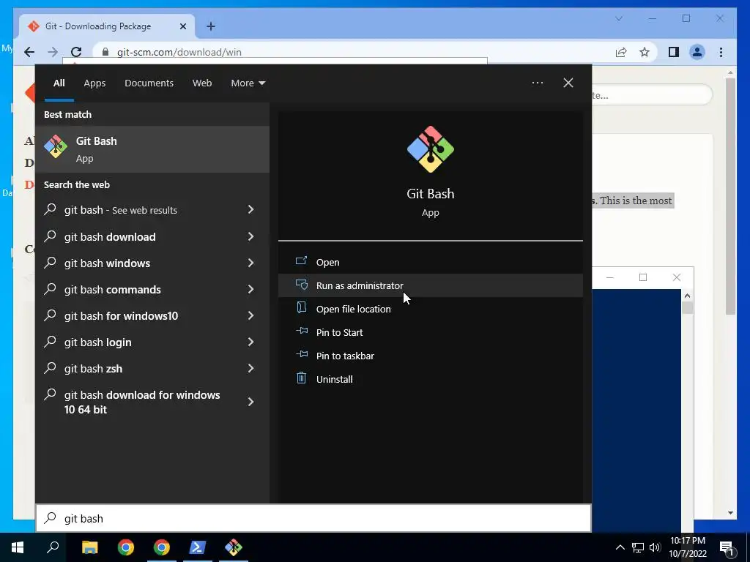Open PowerShell from the taskbar

click(x=198, y=547)
